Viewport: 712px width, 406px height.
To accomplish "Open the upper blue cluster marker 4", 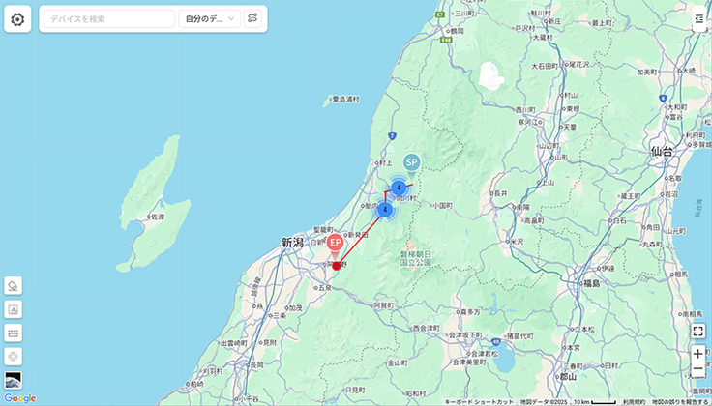I will pyautogui.click(x=399, y=188).
